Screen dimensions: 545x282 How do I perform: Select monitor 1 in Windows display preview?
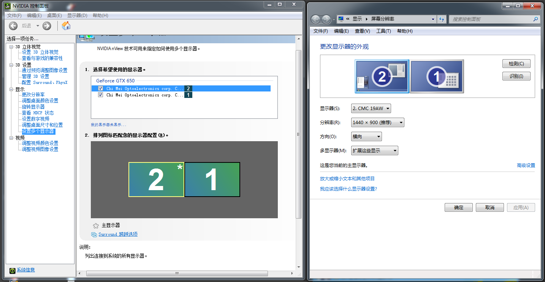[x=437, y=76]
